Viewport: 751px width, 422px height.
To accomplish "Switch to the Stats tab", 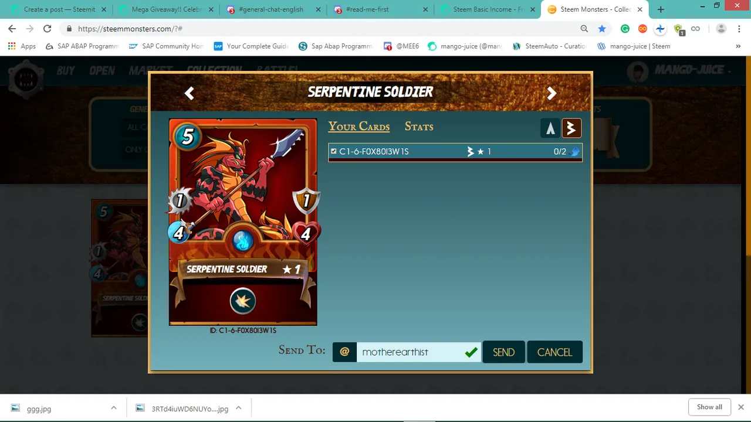I will tap(419, 127).
